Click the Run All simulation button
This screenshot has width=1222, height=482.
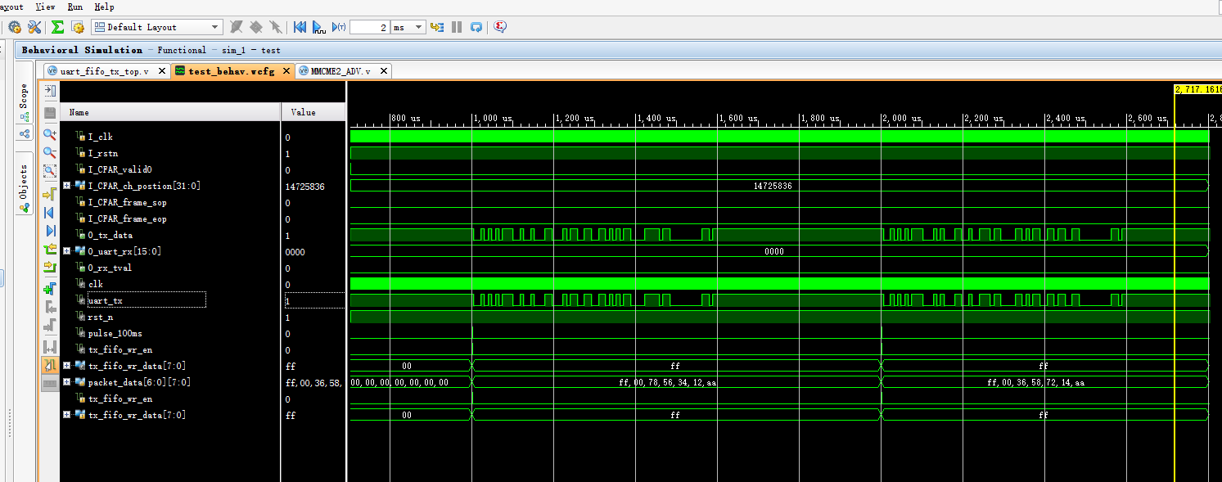pyautogui.click(x=318, y=27)
